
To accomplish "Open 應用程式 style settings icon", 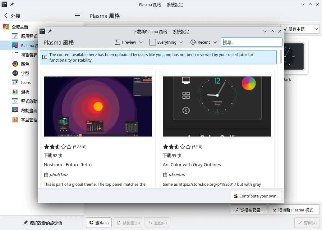I will click(15, 36).
